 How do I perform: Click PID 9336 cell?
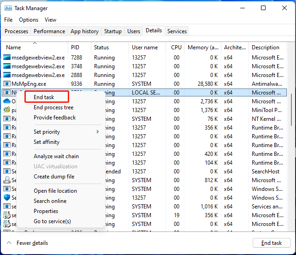(x=77, y=83)
